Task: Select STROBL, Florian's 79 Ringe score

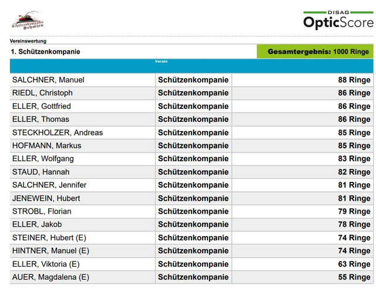Action: tap(354, 211)
